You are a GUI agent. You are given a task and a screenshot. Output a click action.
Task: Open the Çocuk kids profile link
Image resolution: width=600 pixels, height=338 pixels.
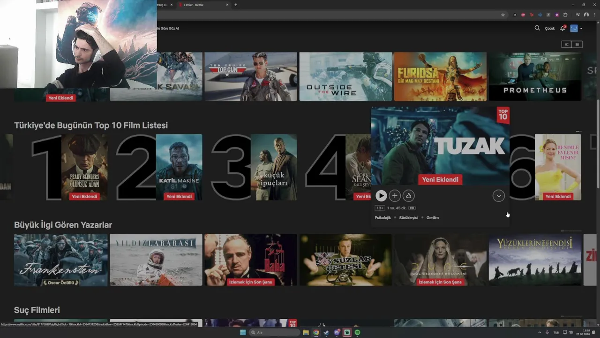coord(550,29)
